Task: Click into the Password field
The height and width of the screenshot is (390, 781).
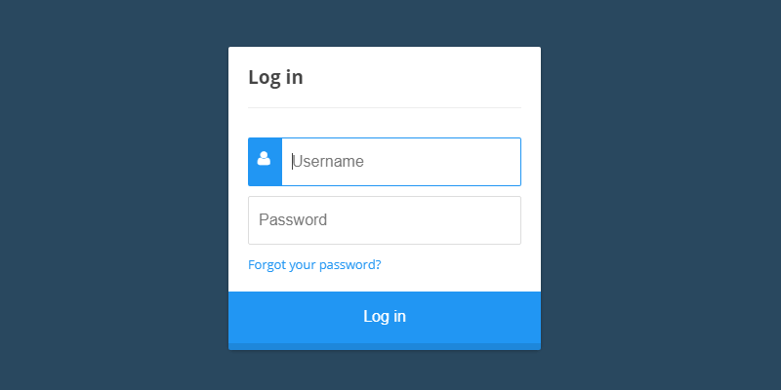Action: [x=385, y=220]
